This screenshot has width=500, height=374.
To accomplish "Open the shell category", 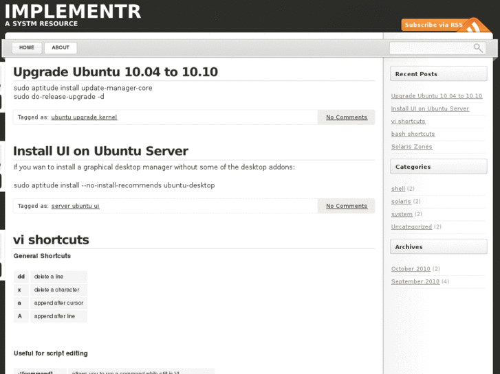I will [x=398, y=189].
